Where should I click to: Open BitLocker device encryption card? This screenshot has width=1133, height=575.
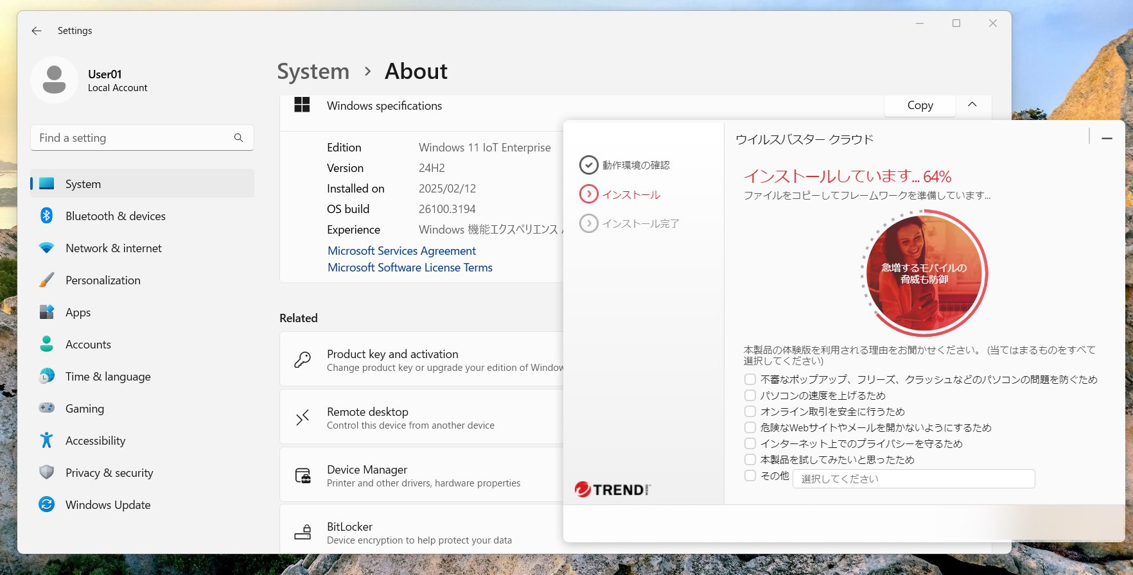[421, 530]
